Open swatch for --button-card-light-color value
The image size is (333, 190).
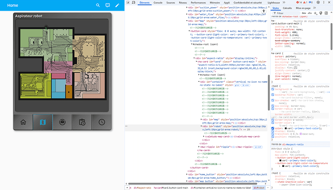(x=280, y=160)
